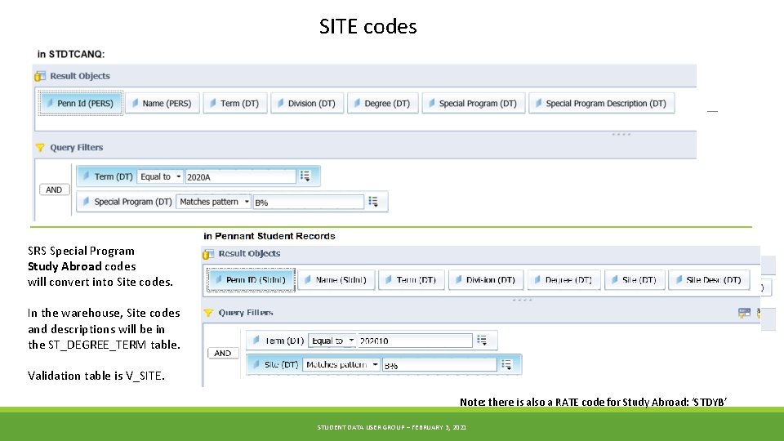Select the Penn Id (PERS) result object
This screenshot has height=441, width=784.
point(81,103)
